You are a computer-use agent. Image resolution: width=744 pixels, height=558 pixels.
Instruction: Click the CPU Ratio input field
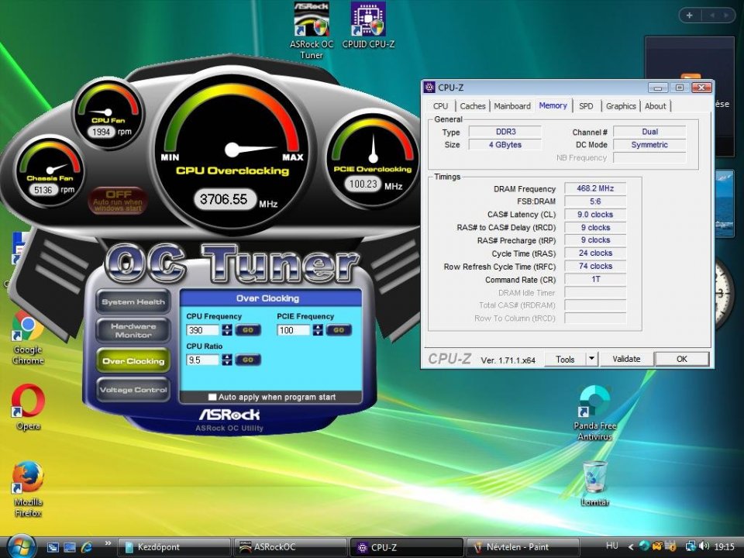[202, 360]
